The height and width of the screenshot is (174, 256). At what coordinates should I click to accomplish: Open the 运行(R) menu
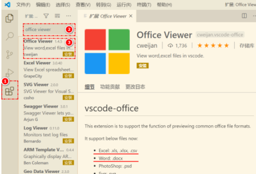click(124, 5)
